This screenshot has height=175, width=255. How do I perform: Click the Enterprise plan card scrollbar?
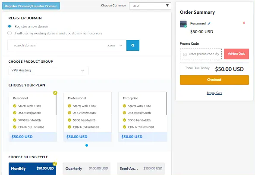click(167, 104)
